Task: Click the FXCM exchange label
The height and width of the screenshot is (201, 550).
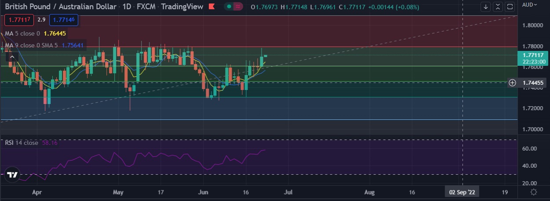Action: [x=147, y=7]
